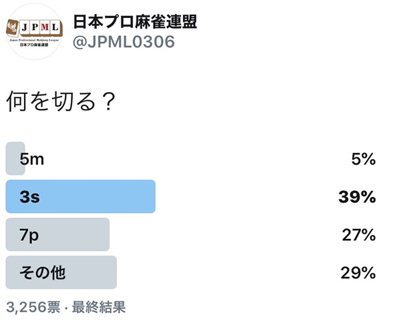Click the 27% result for 7p
Screen dimensions: 401x331
(x=359, y=235)
